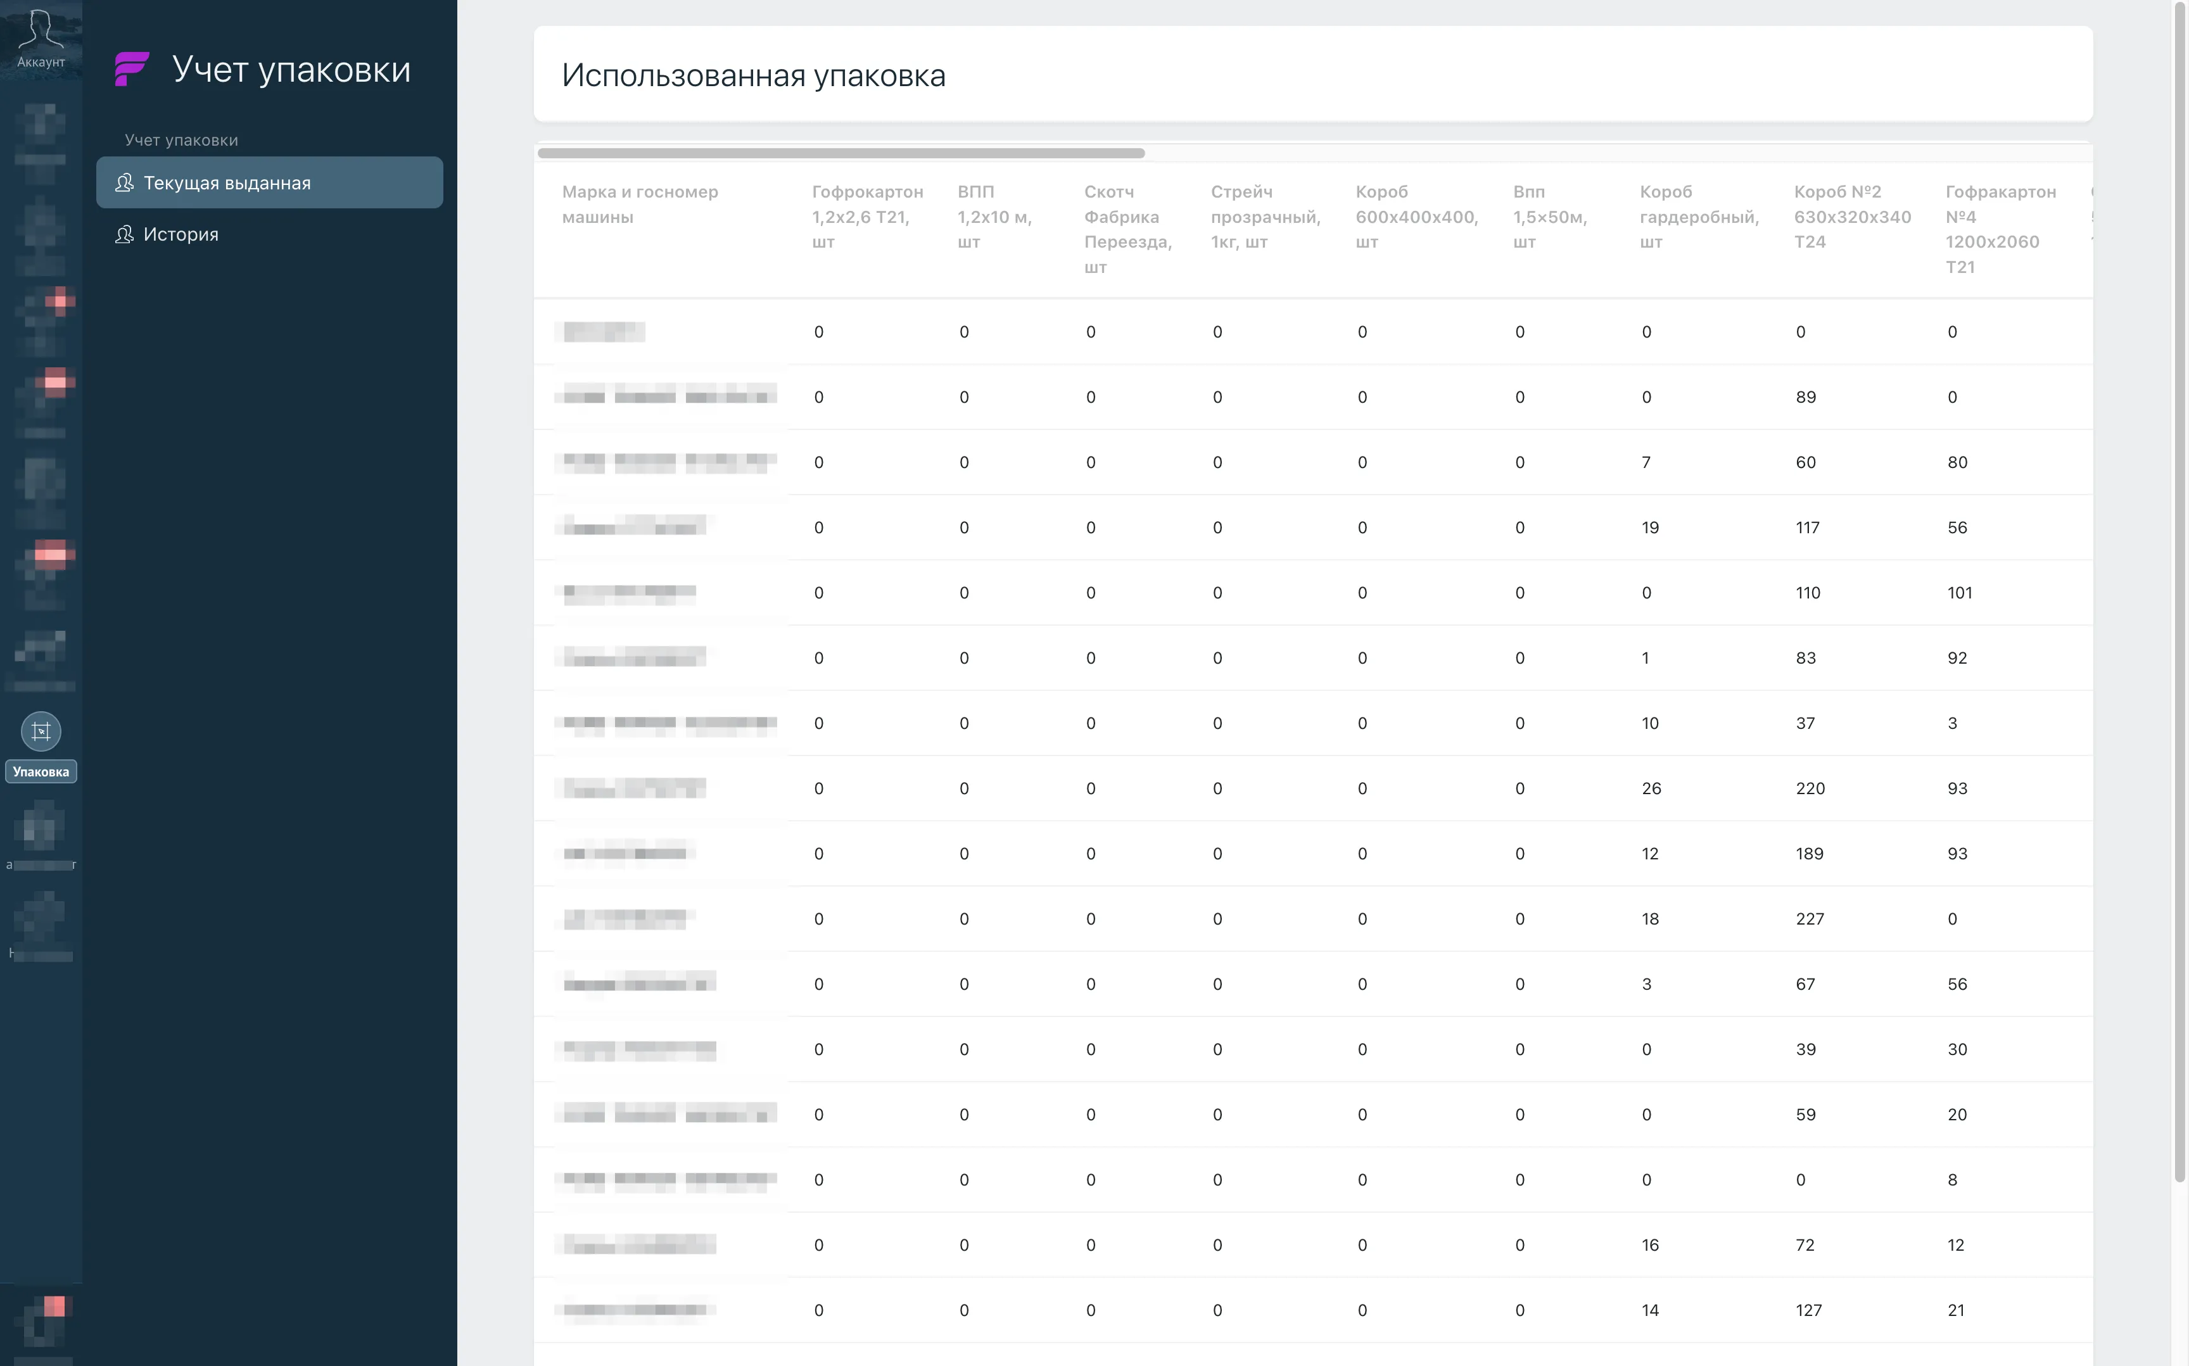Click the Короб гардеробный column header
The width and height of the screenshot is (2189, 1366).
(1697, 216)
